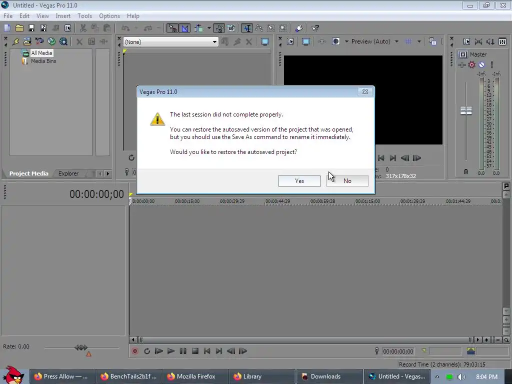Switch to the Explorer tab
This screenshot has height=384, width=512.
point(68,173)
